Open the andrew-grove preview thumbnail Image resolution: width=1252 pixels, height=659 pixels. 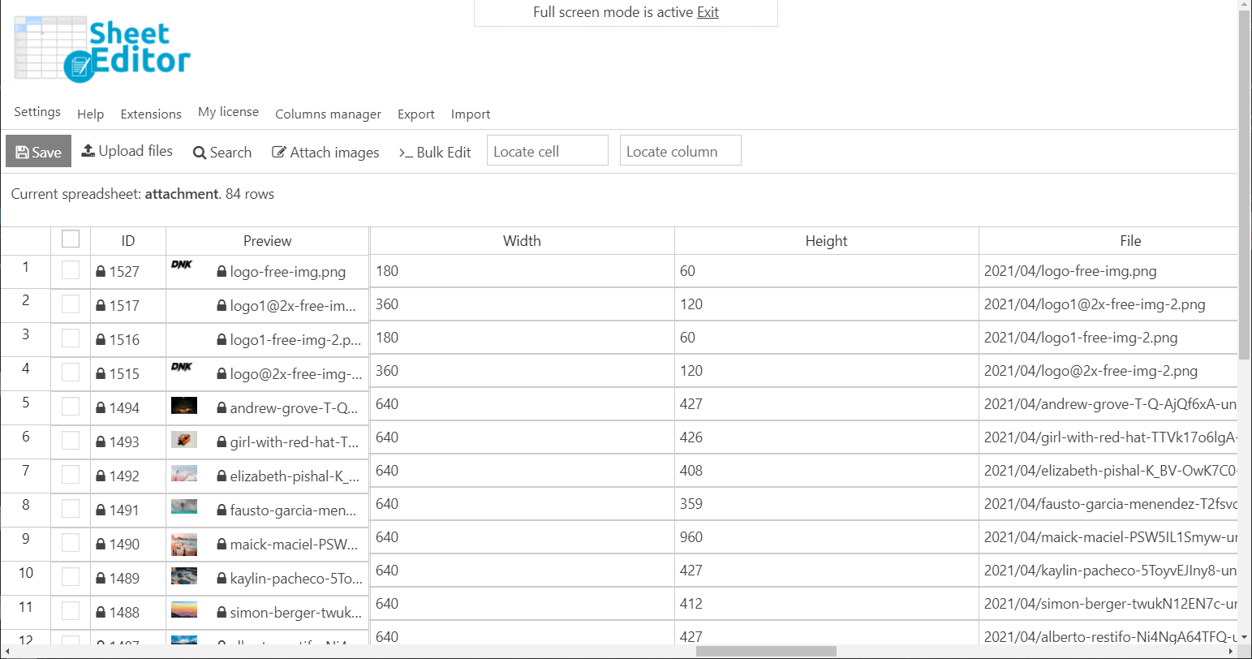point(184,405)
